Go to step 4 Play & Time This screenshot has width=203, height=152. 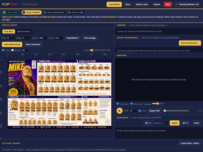76,12
